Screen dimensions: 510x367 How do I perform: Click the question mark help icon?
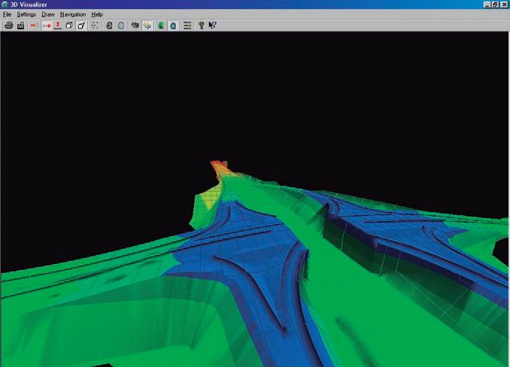pyautogui.click(x=201, y=26)
